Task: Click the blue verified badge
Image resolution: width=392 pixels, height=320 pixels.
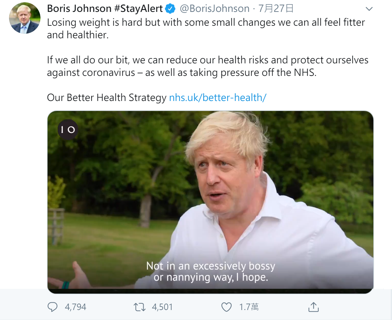Action: [x=170, y=9]
